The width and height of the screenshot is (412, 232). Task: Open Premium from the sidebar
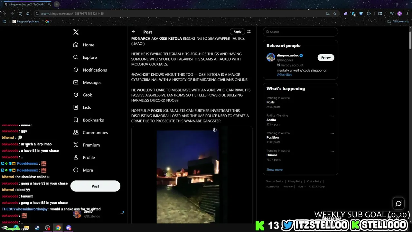pos(87,145)
